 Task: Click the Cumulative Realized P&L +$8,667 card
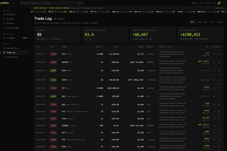coord(153,35)
